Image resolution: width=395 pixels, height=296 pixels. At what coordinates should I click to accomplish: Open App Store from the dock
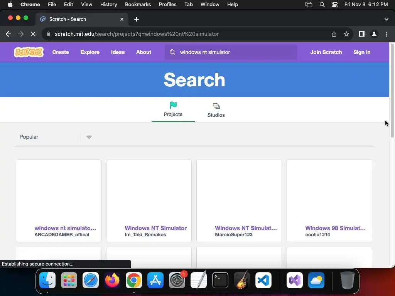[155, 280]
